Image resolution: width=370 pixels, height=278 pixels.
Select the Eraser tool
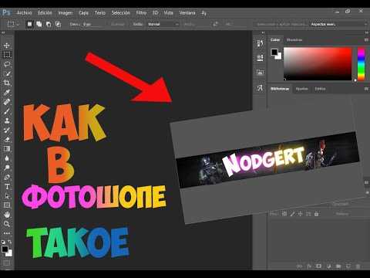point(7,139)
